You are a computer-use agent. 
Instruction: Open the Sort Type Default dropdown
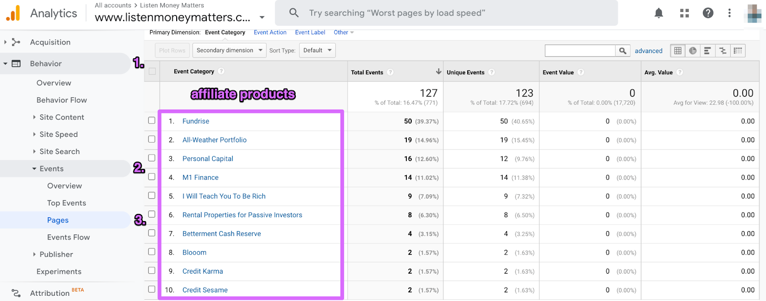tap(317, 50)
